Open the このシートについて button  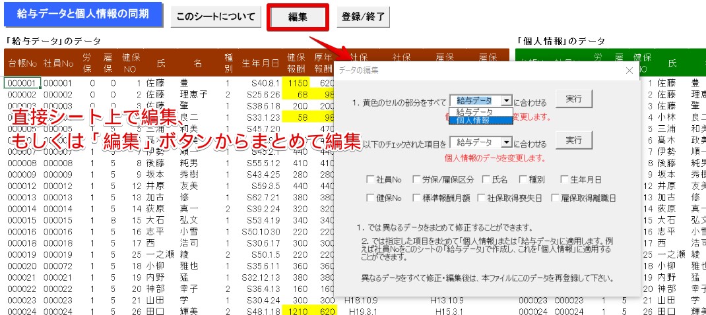[x=216, y=17]
